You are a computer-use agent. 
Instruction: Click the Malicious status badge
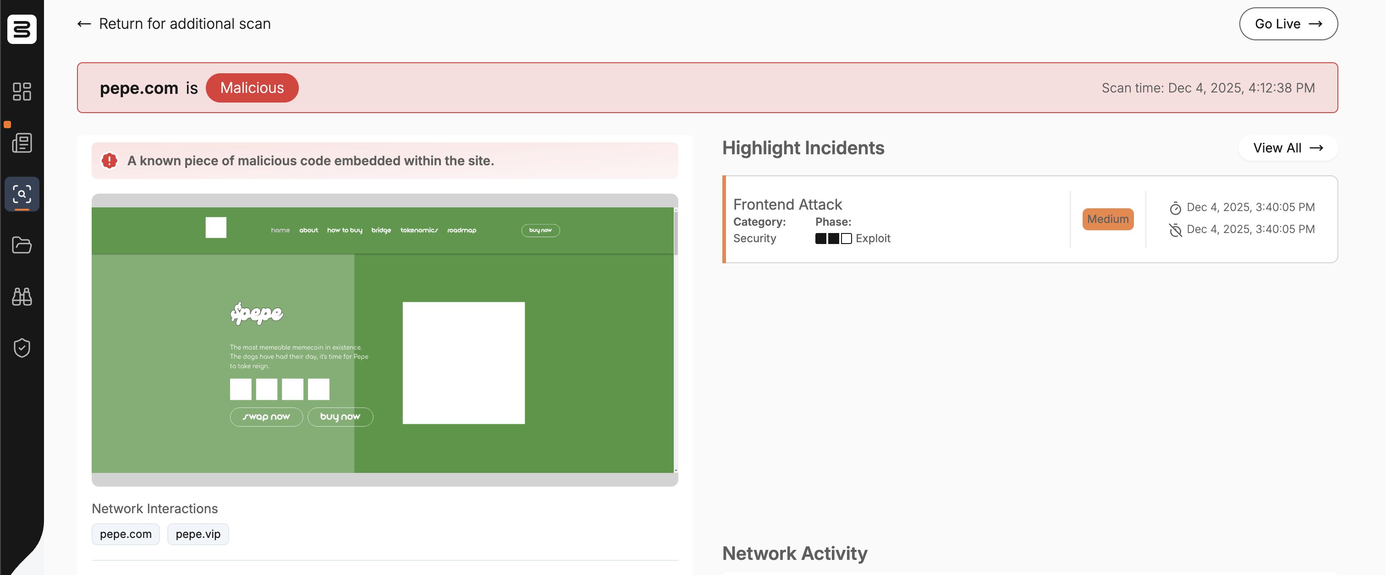(x=252, y=87)
